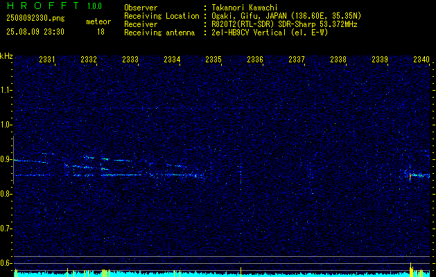Click the 'Receiver' field label

(x=141, y=24)
